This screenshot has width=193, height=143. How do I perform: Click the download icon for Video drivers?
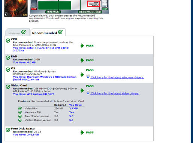point(88,92)
